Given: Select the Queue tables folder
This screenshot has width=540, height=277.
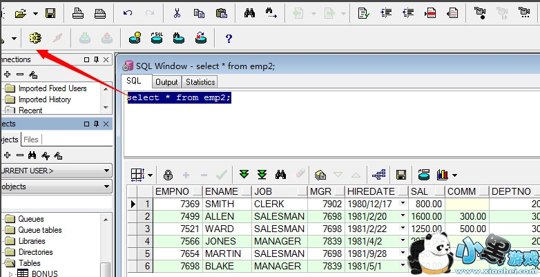Looking at the screenshot, I should [39, 230].
